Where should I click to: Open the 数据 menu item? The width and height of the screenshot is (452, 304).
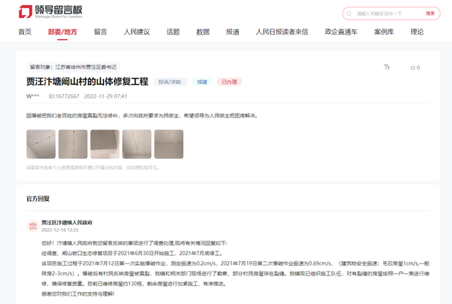[x=203, y=32]
